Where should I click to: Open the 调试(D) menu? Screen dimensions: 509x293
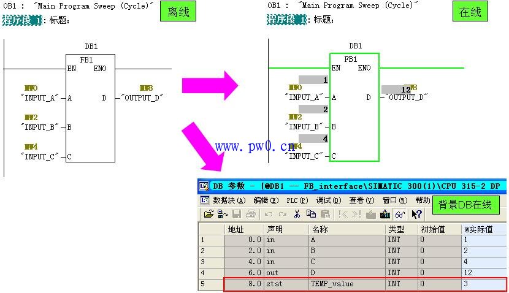pos(329,200)
